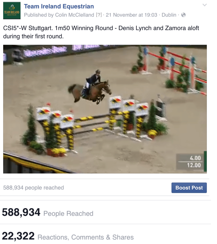The height and width of the screenshot is (244, 217).
Task: Click the post caption about Denis Lynch
Action: pos(101,32)
